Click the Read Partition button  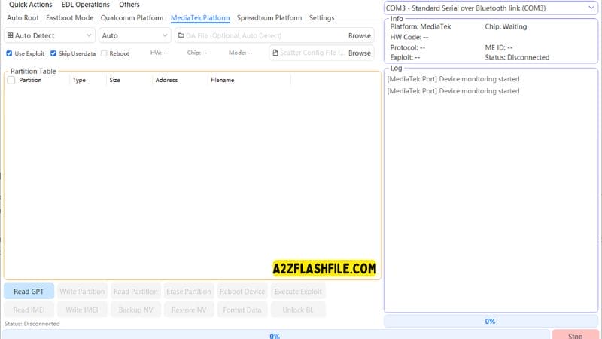[x=135, y=292]
